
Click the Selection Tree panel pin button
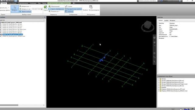[x=43, y=17]
